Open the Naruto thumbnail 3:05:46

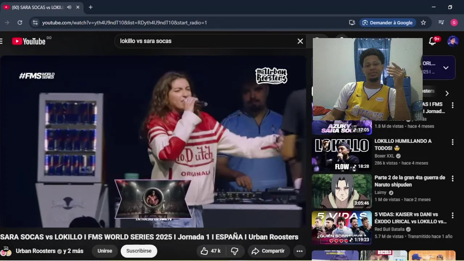(342, 191)
